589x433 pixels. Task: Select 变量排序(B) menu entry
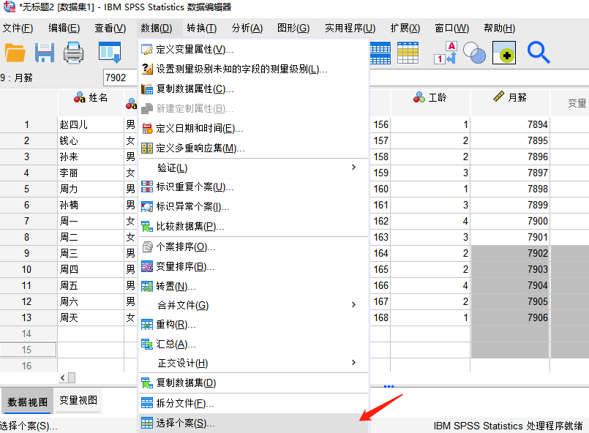point(253,267)
